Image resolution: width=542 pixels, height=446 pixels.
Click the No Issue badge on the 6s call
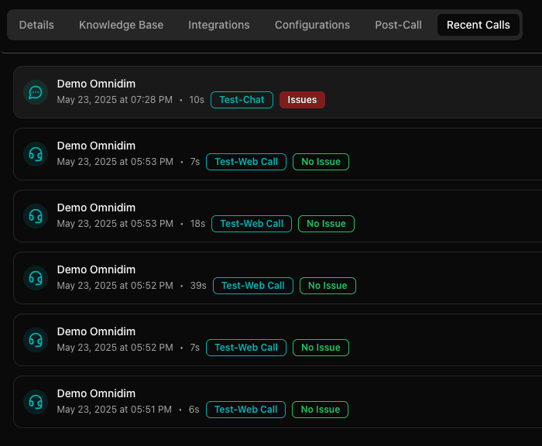tap(321, 410)
